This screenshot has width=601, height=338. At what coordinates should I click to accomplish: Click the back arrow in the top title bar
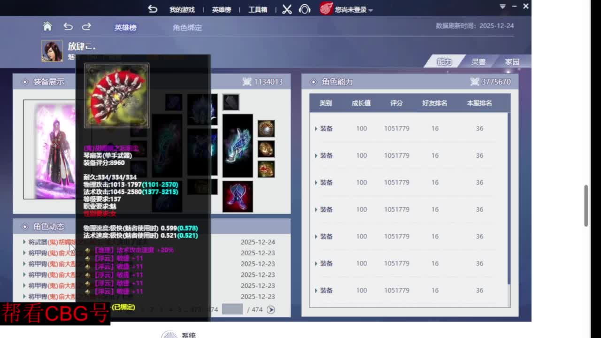(153, 9)
